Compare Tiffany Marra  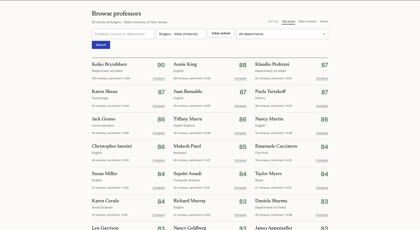click(x=240, y=133)
